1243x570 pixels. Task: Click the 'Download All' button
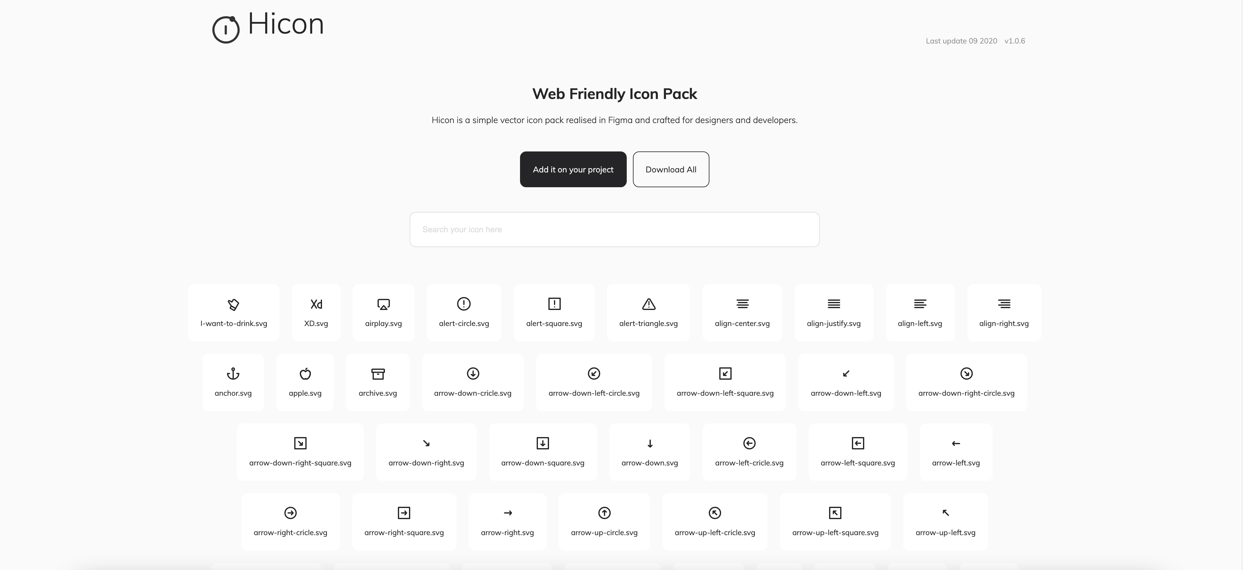pos(671,169)
